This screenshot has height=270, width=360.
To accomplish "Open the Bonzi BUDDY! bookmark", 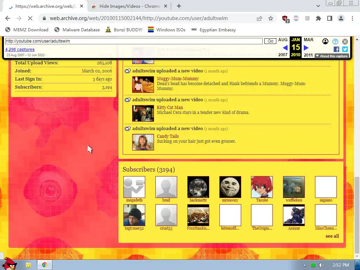I will (x=124, y=30).
